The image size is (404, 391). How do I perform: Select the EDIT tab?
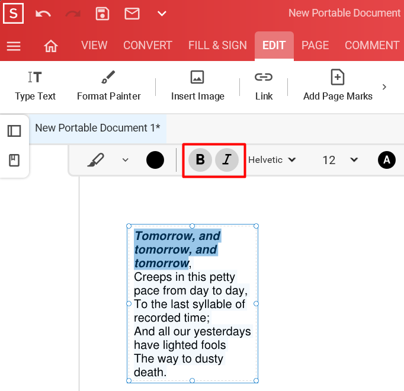click(274, 46)
